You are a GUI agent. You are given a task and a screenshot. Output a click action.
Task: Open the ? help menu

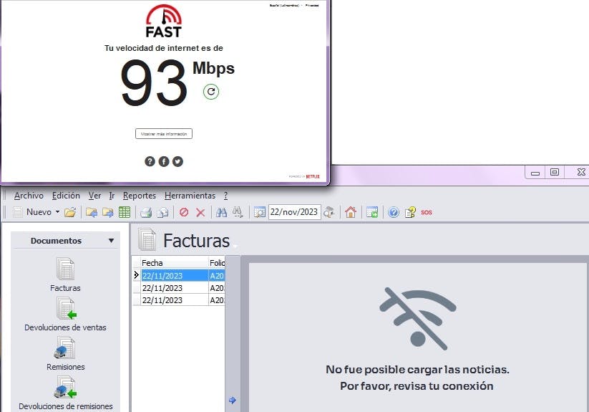pos(225,196)
